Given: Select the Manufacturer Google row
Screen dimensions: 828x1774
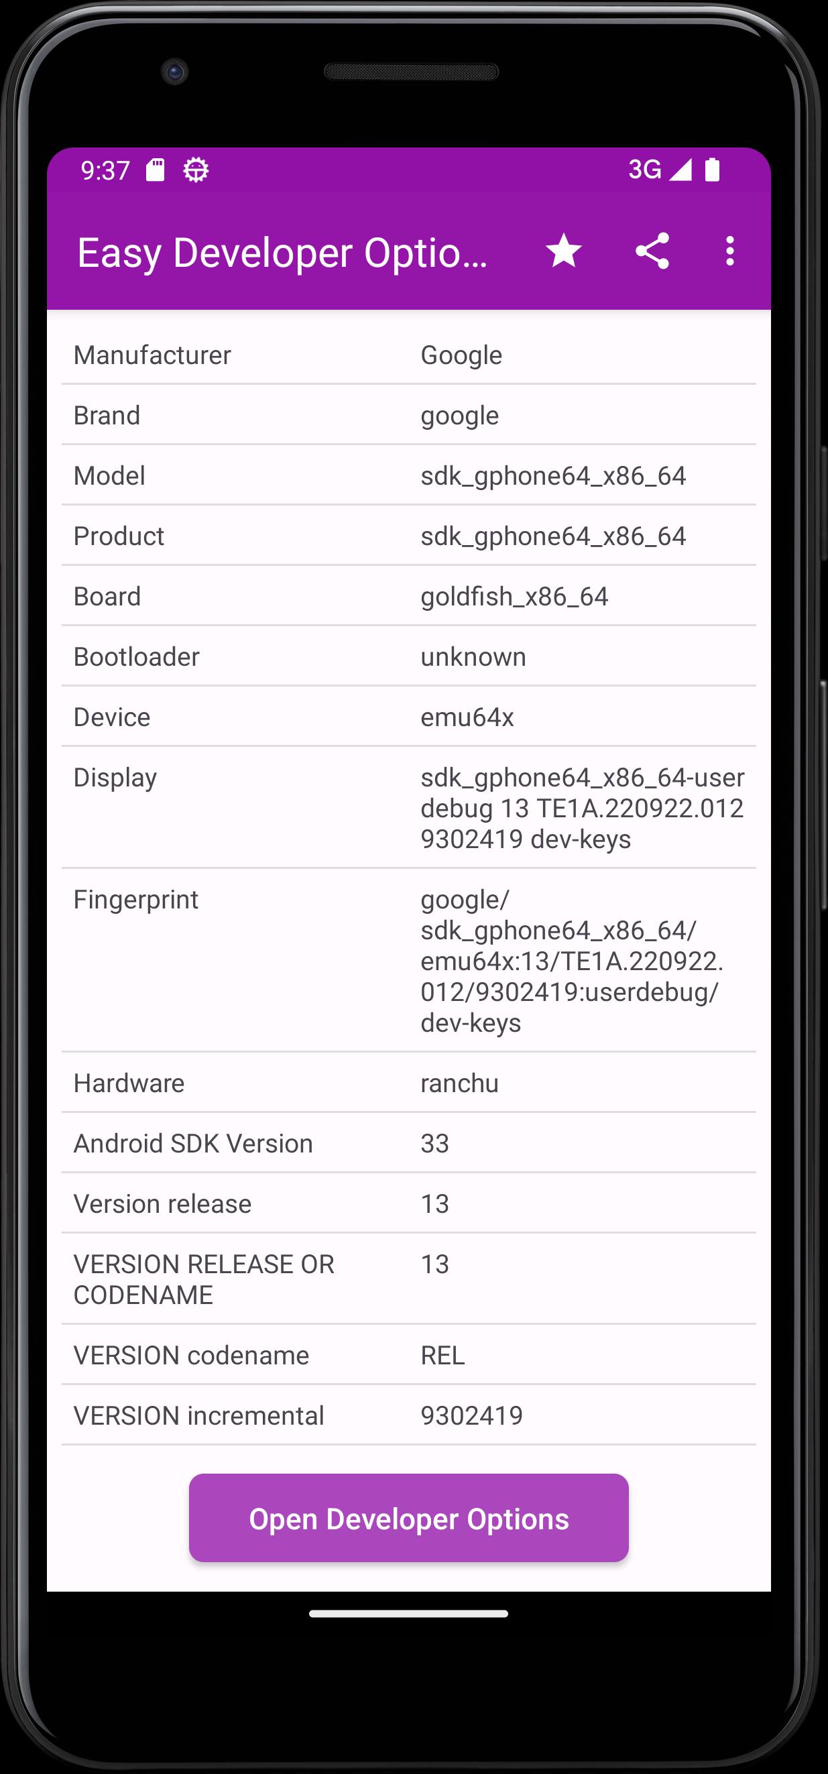Looking at the screenshot, I should tap(408, 355).
